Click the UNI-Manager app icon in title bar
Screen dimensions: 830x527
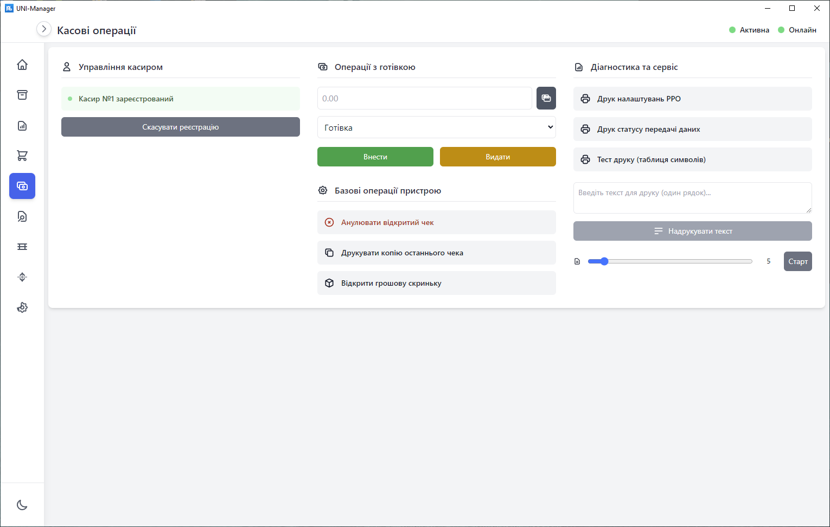[9, 8]
